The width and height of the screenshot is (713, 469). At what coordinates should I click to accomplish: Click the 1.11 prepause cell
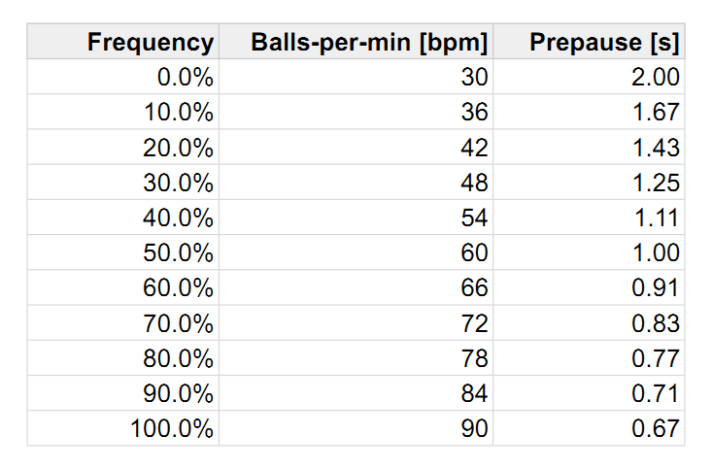589,218
